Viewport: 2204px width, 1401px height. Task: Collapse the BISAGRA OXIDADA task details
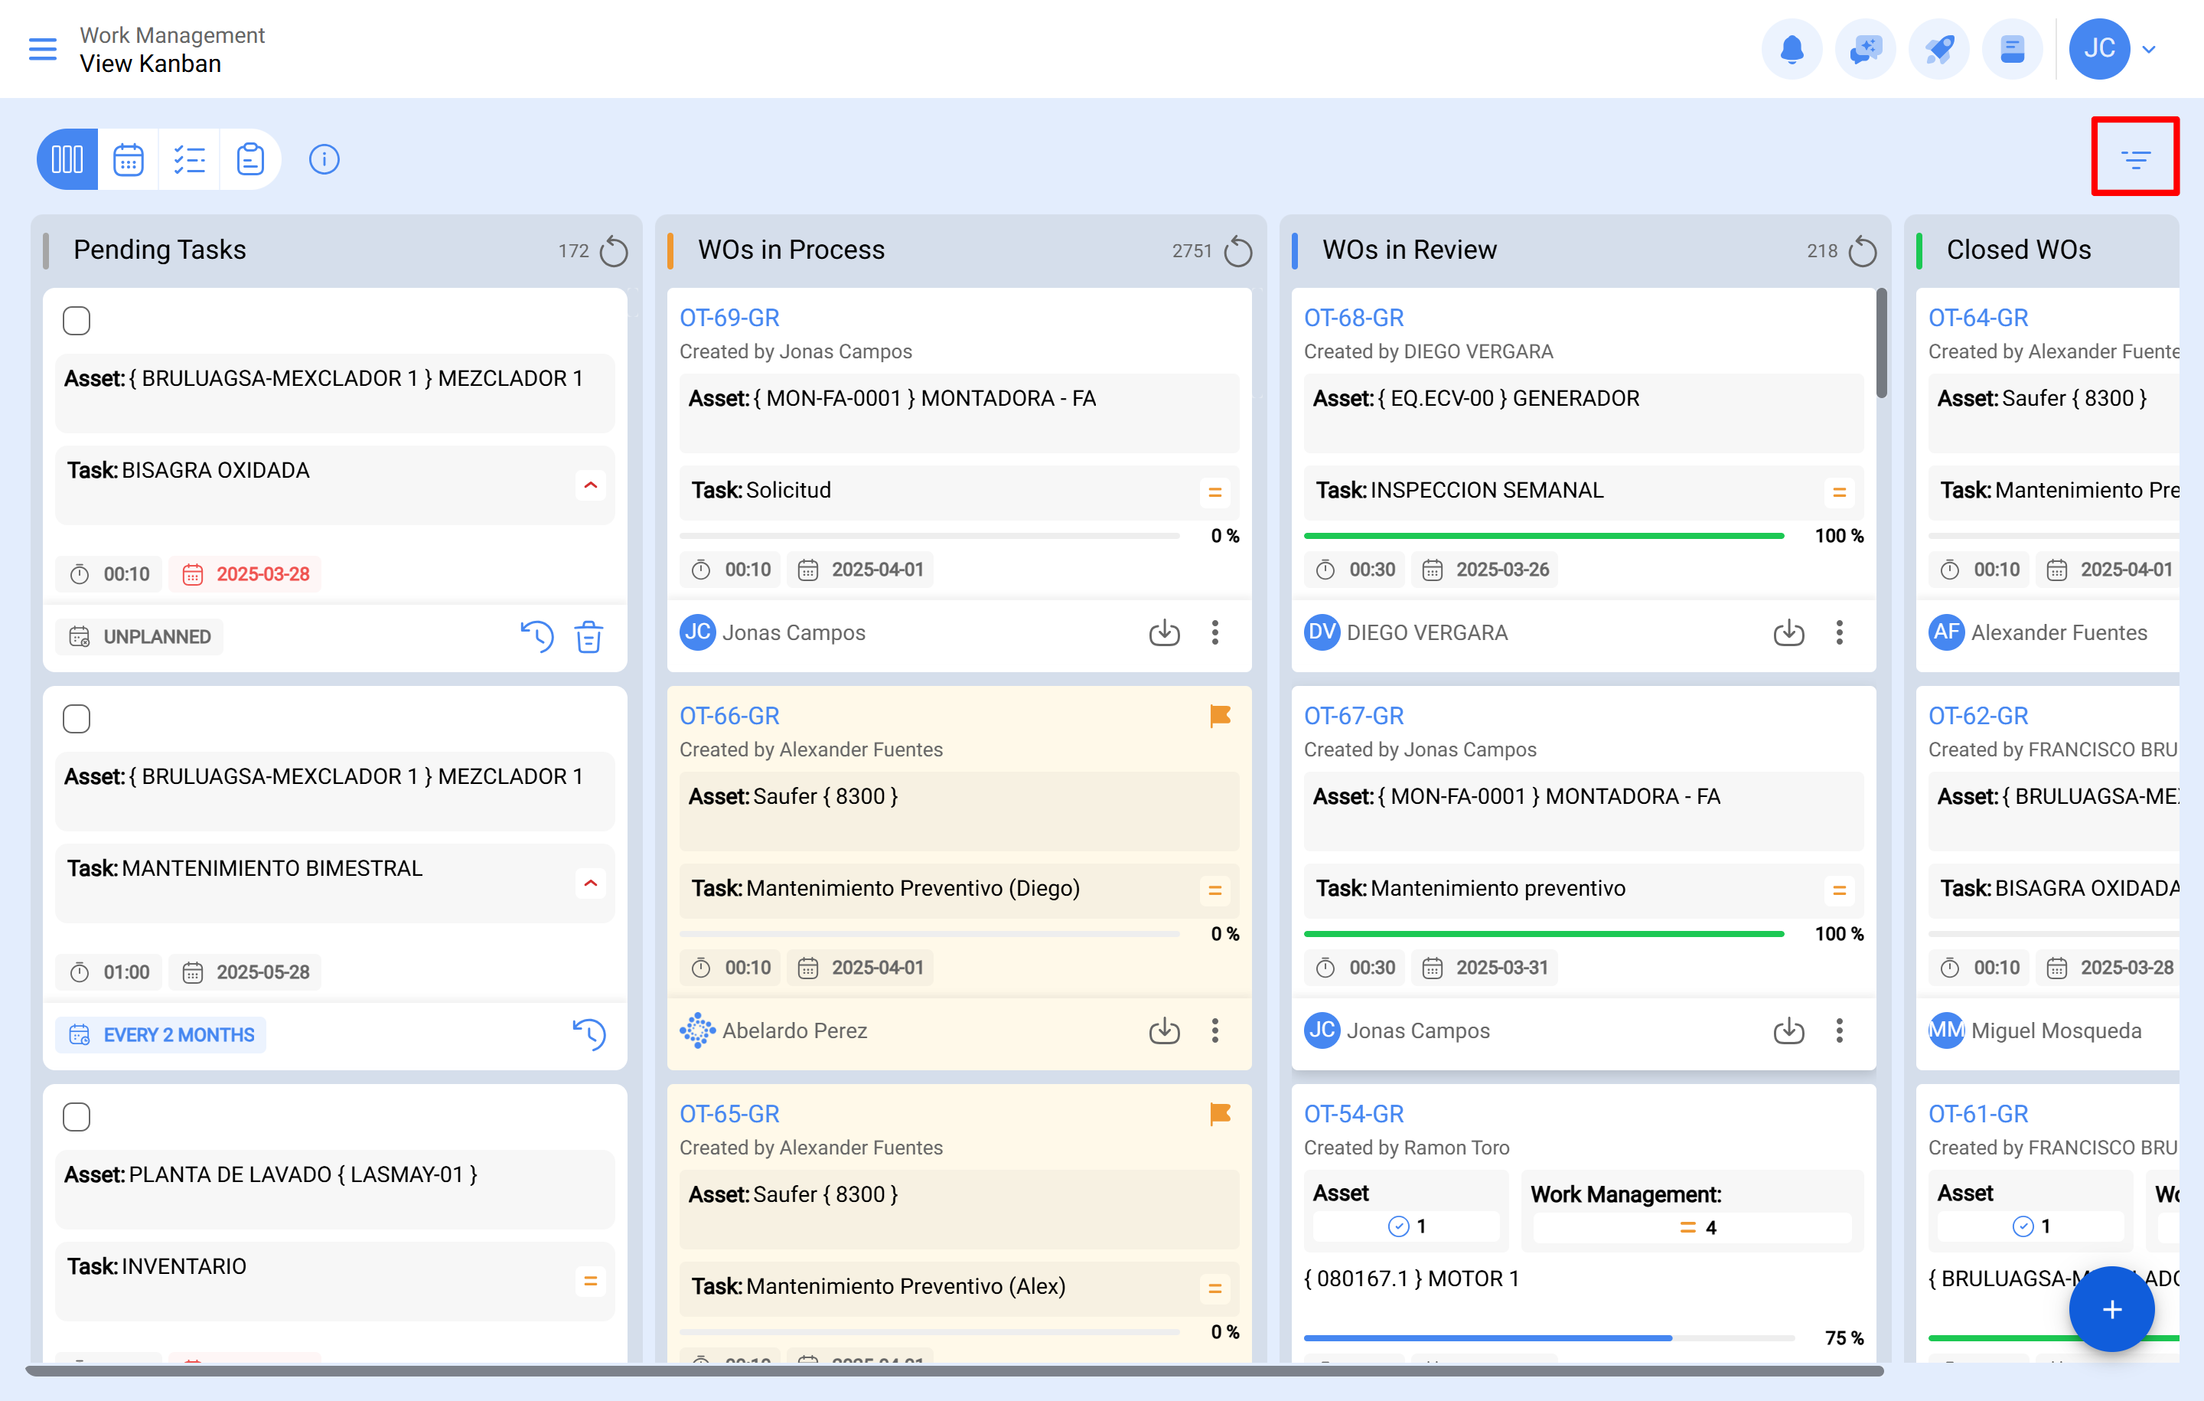592,485
